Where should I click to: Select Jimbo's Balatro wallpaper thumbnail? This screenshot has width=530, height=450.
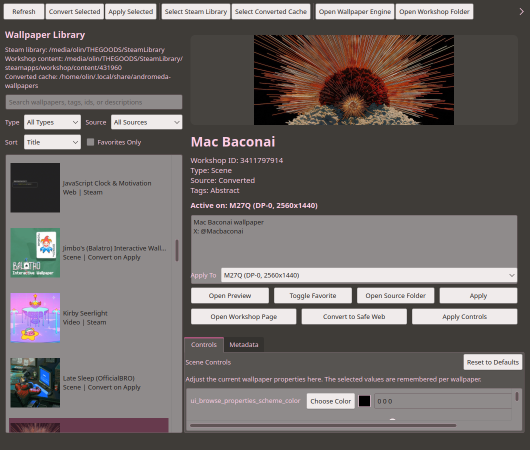point(35,252)
